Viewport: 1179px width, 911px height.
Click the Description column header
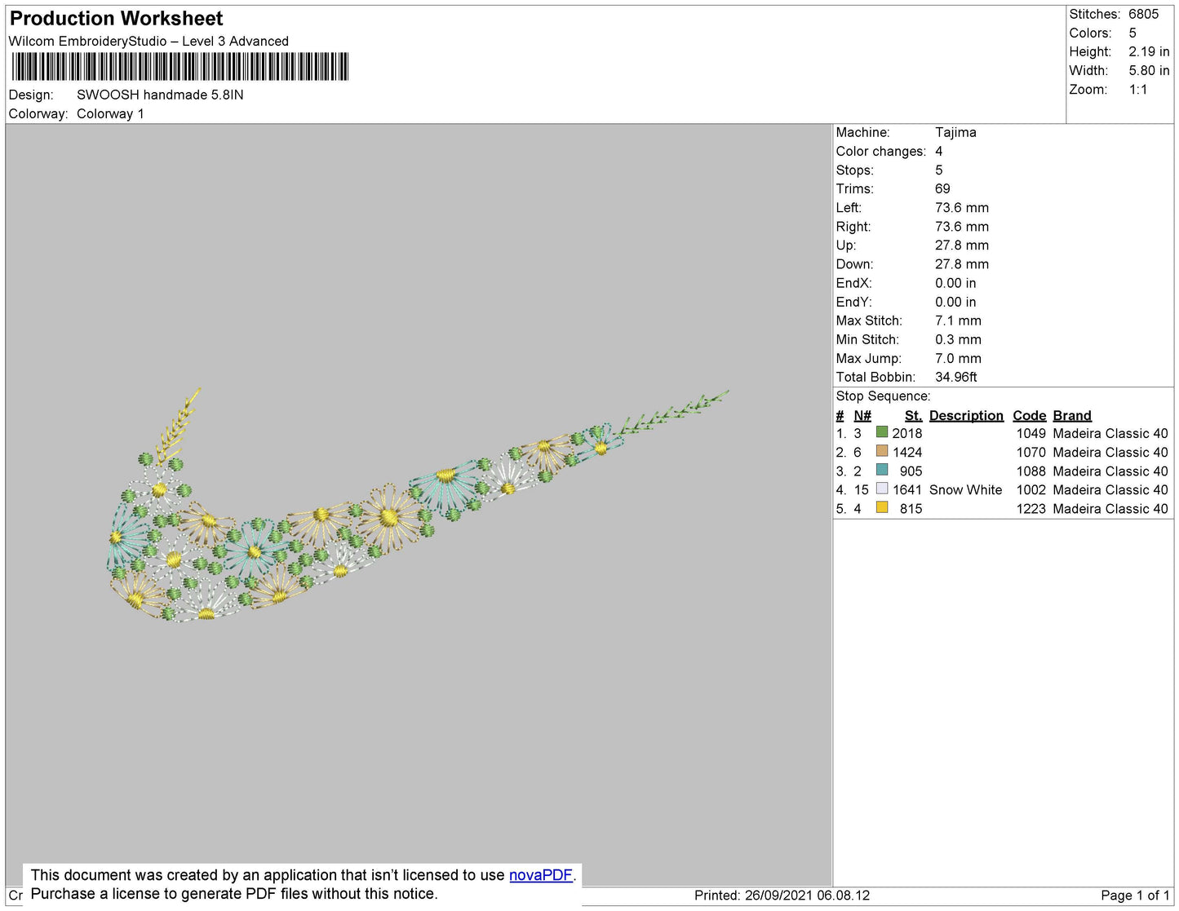[x=966, y=415]
